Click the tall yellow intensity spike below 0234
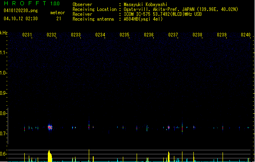Screen dimensions: 255x162 [x=89, y=156]
